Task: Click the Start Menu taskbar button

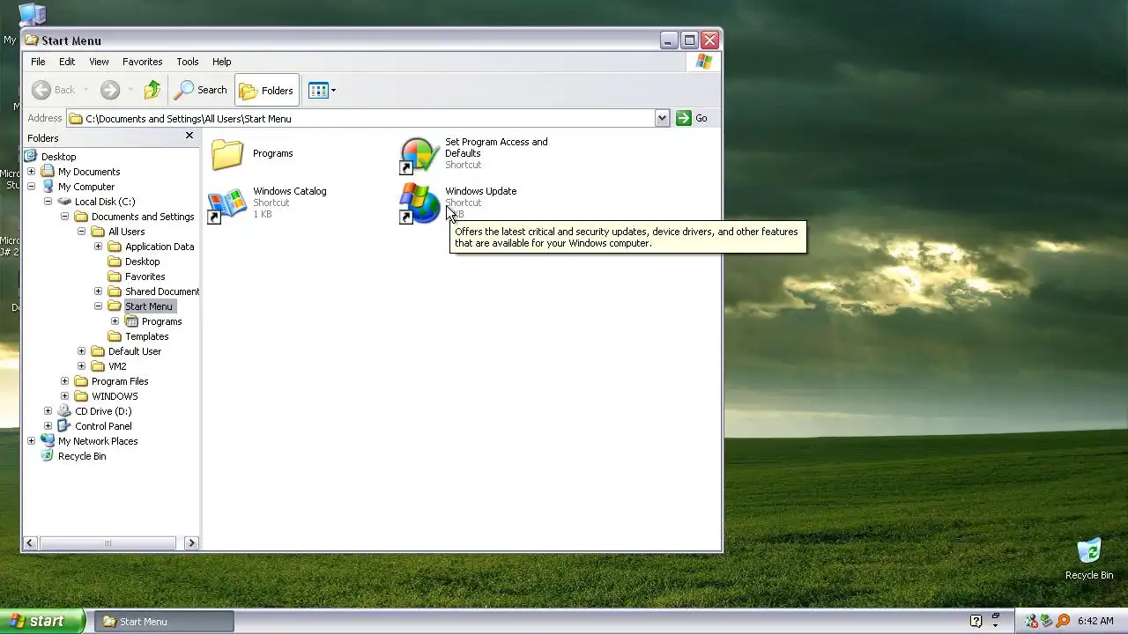Action: [164, 622]
